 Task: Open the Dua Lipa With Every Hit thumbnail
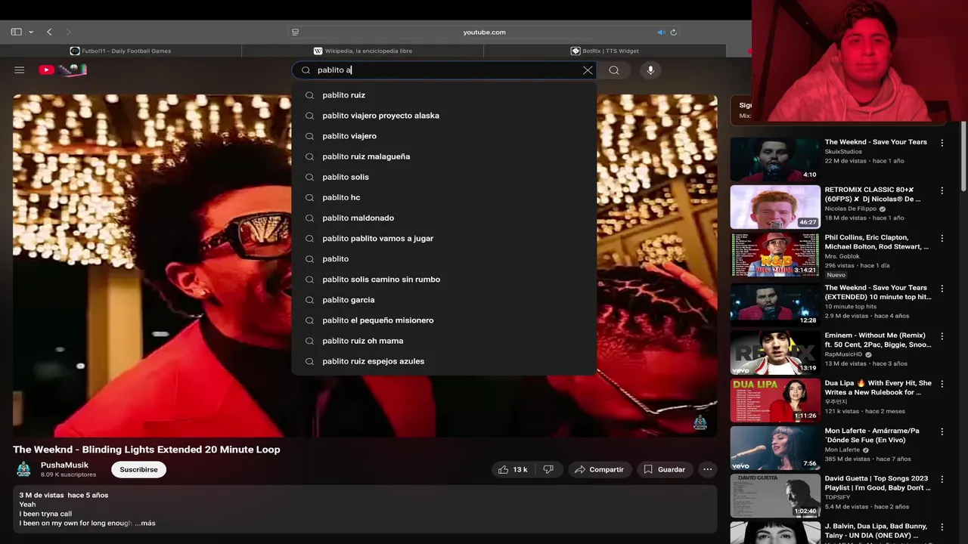[x=775, y=400]
